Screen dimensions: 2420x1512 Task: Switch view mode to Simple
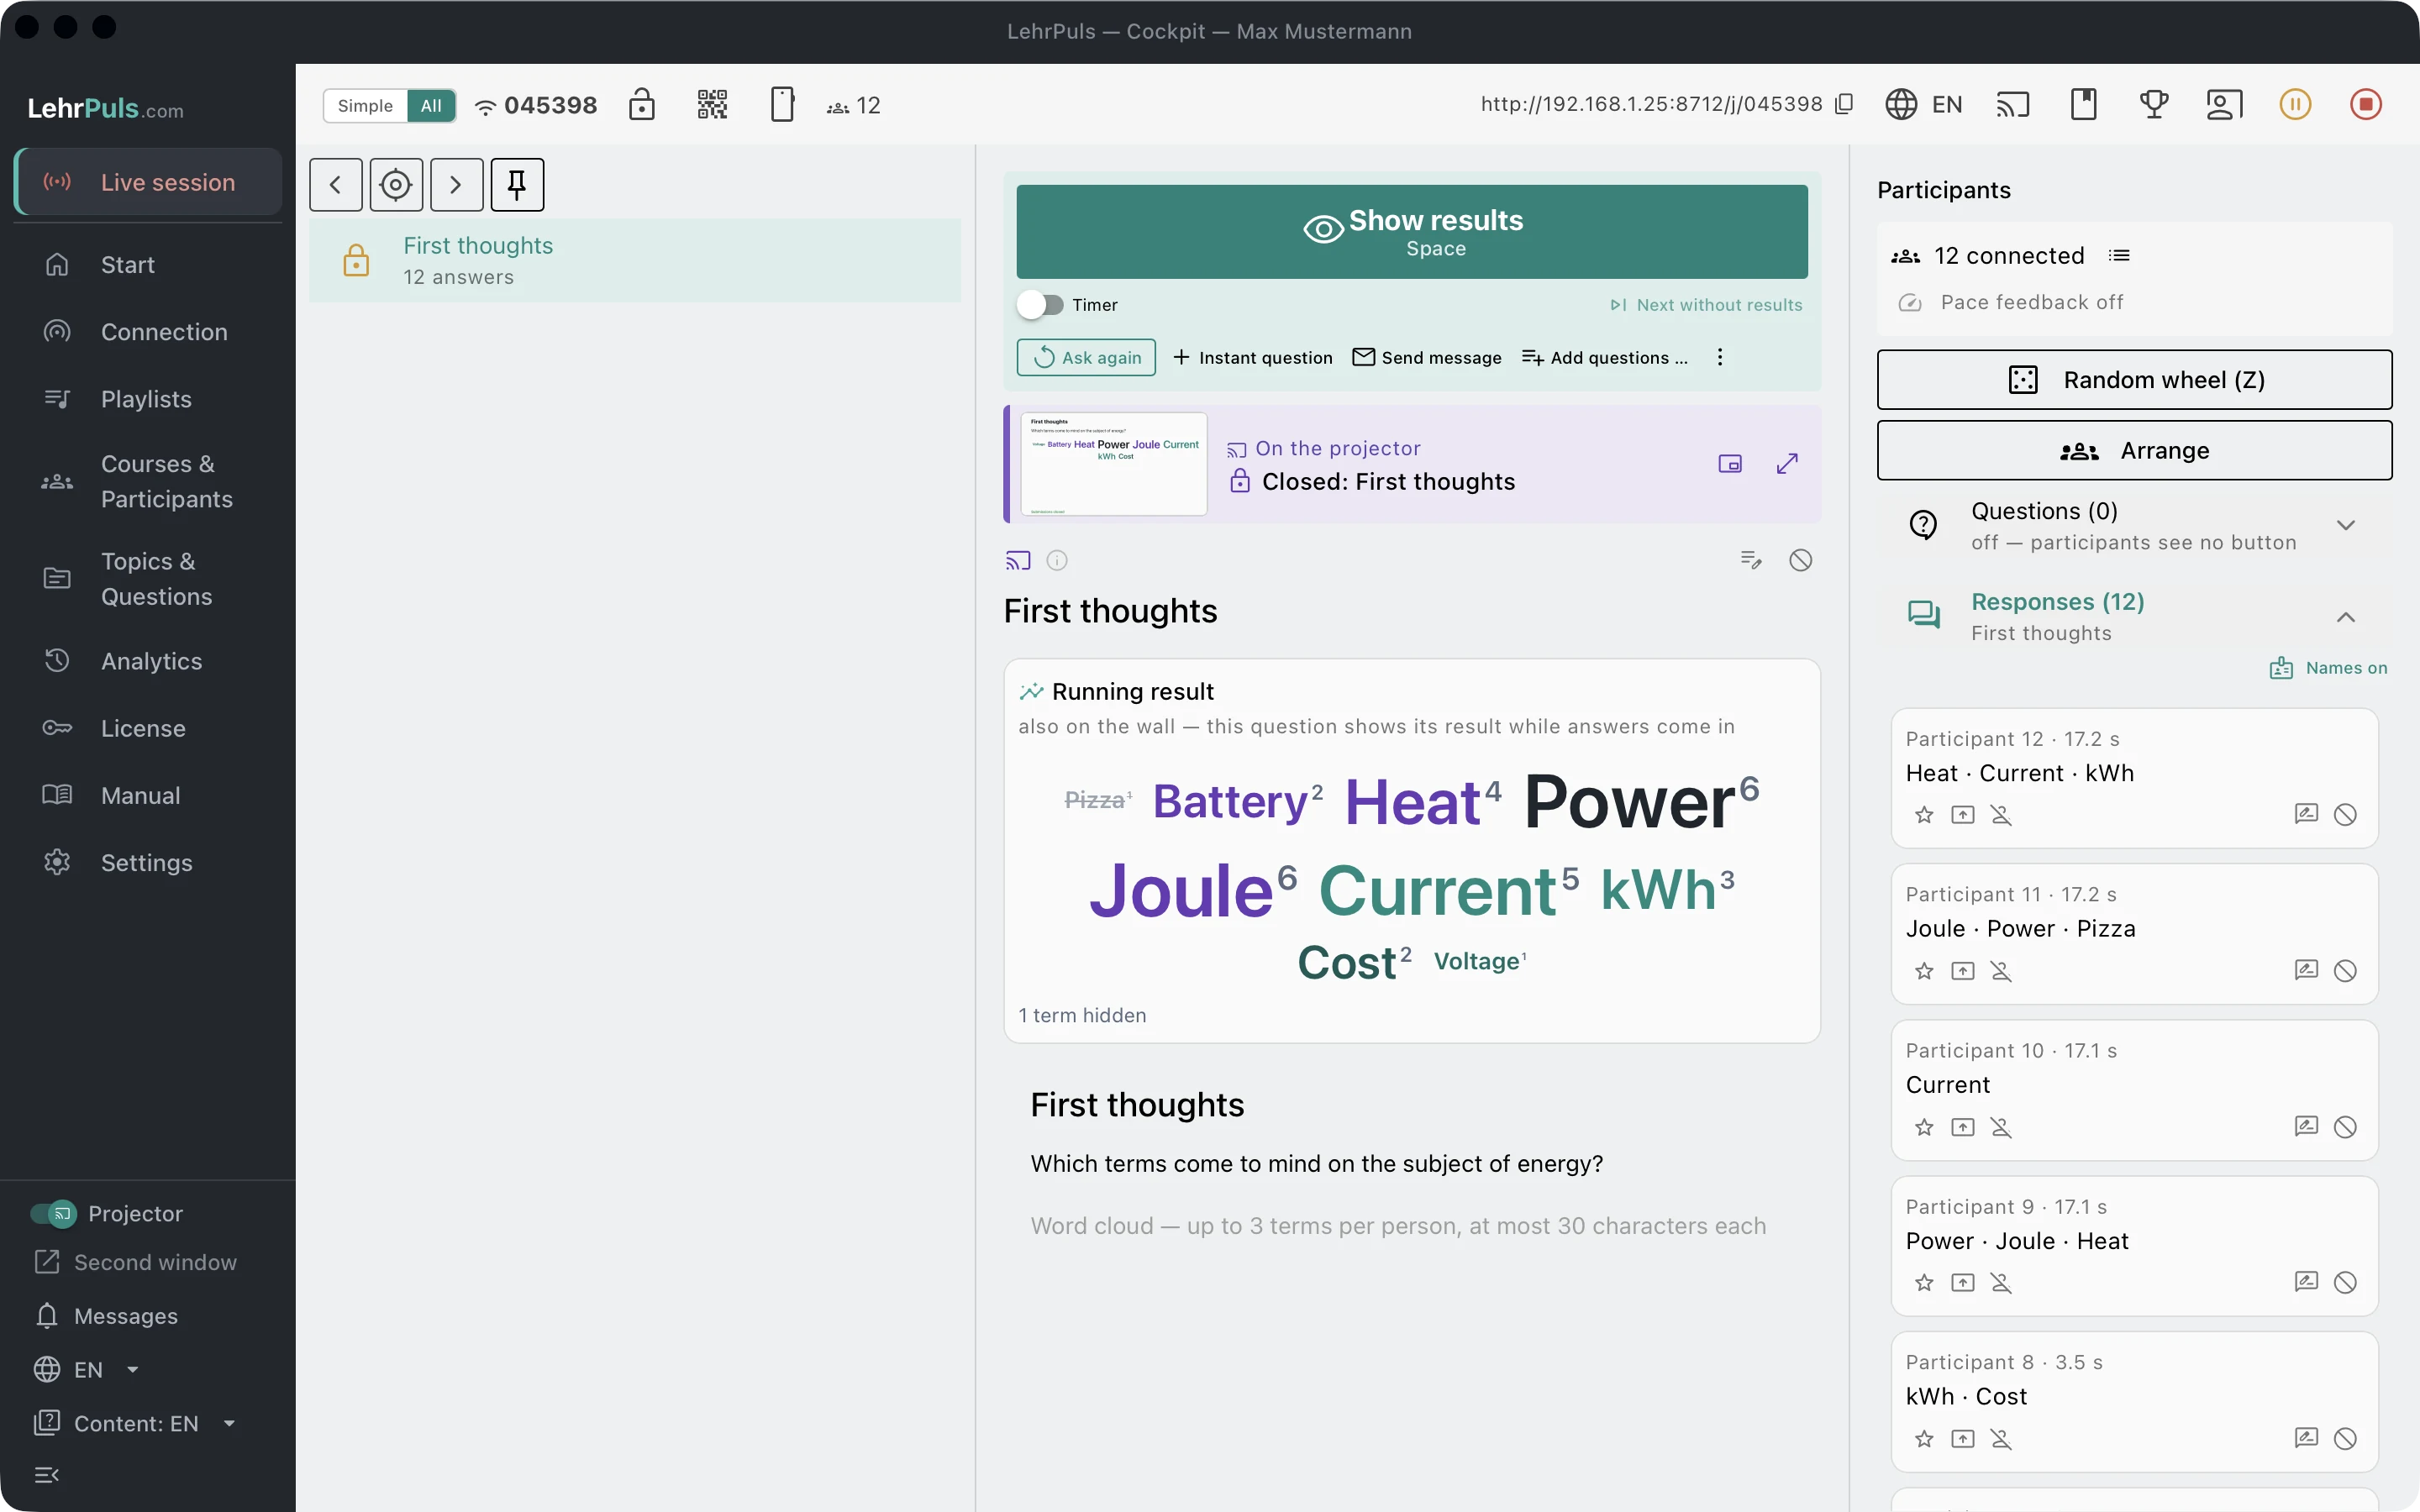coord(365,106)
